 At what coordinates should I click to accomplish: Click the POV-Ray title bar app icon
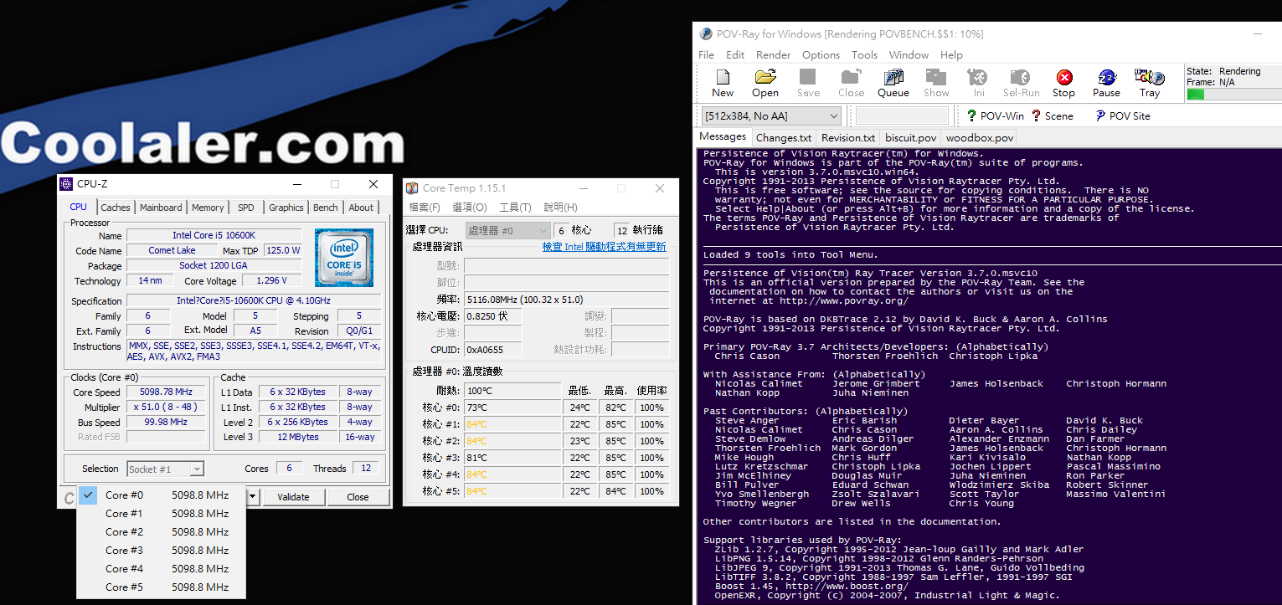[706, 34]
